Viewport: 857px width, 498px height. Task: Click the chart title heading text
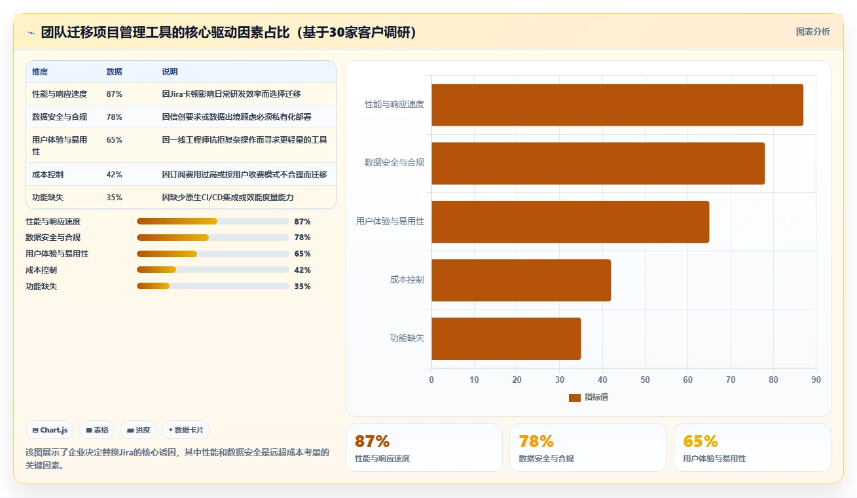tap(229, 33)
